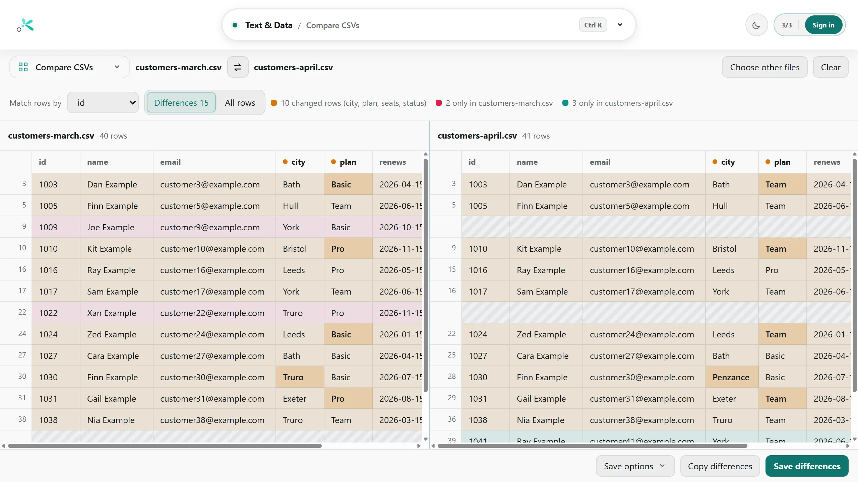
Task: Click the Pro plan cell for Gail Example
Action: click(348, 398)
